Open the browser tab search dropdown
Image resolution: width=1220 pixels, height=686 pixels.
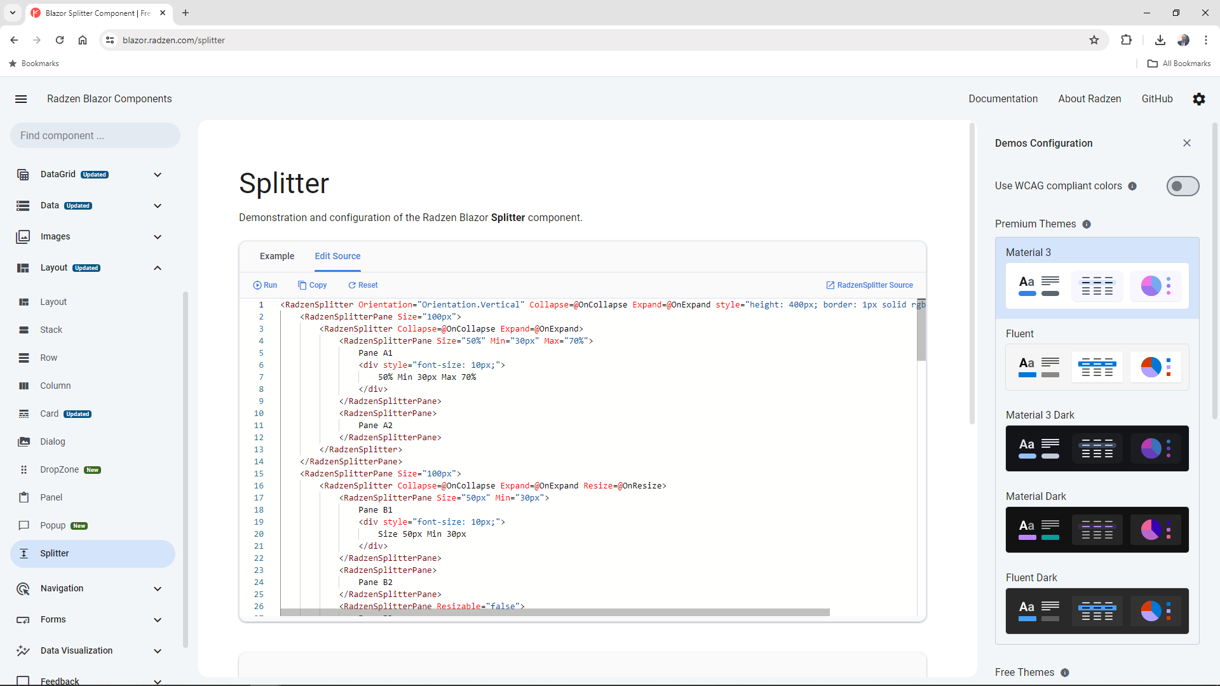tap(13, 13)
